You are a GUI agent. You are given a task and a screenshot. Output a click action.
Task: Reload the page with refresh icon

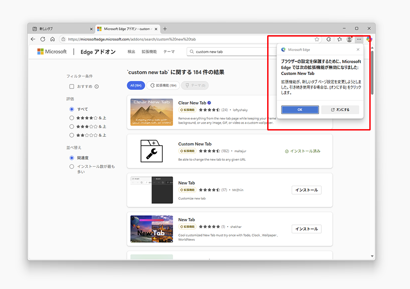pyautogui.click(x=43, y=39)
